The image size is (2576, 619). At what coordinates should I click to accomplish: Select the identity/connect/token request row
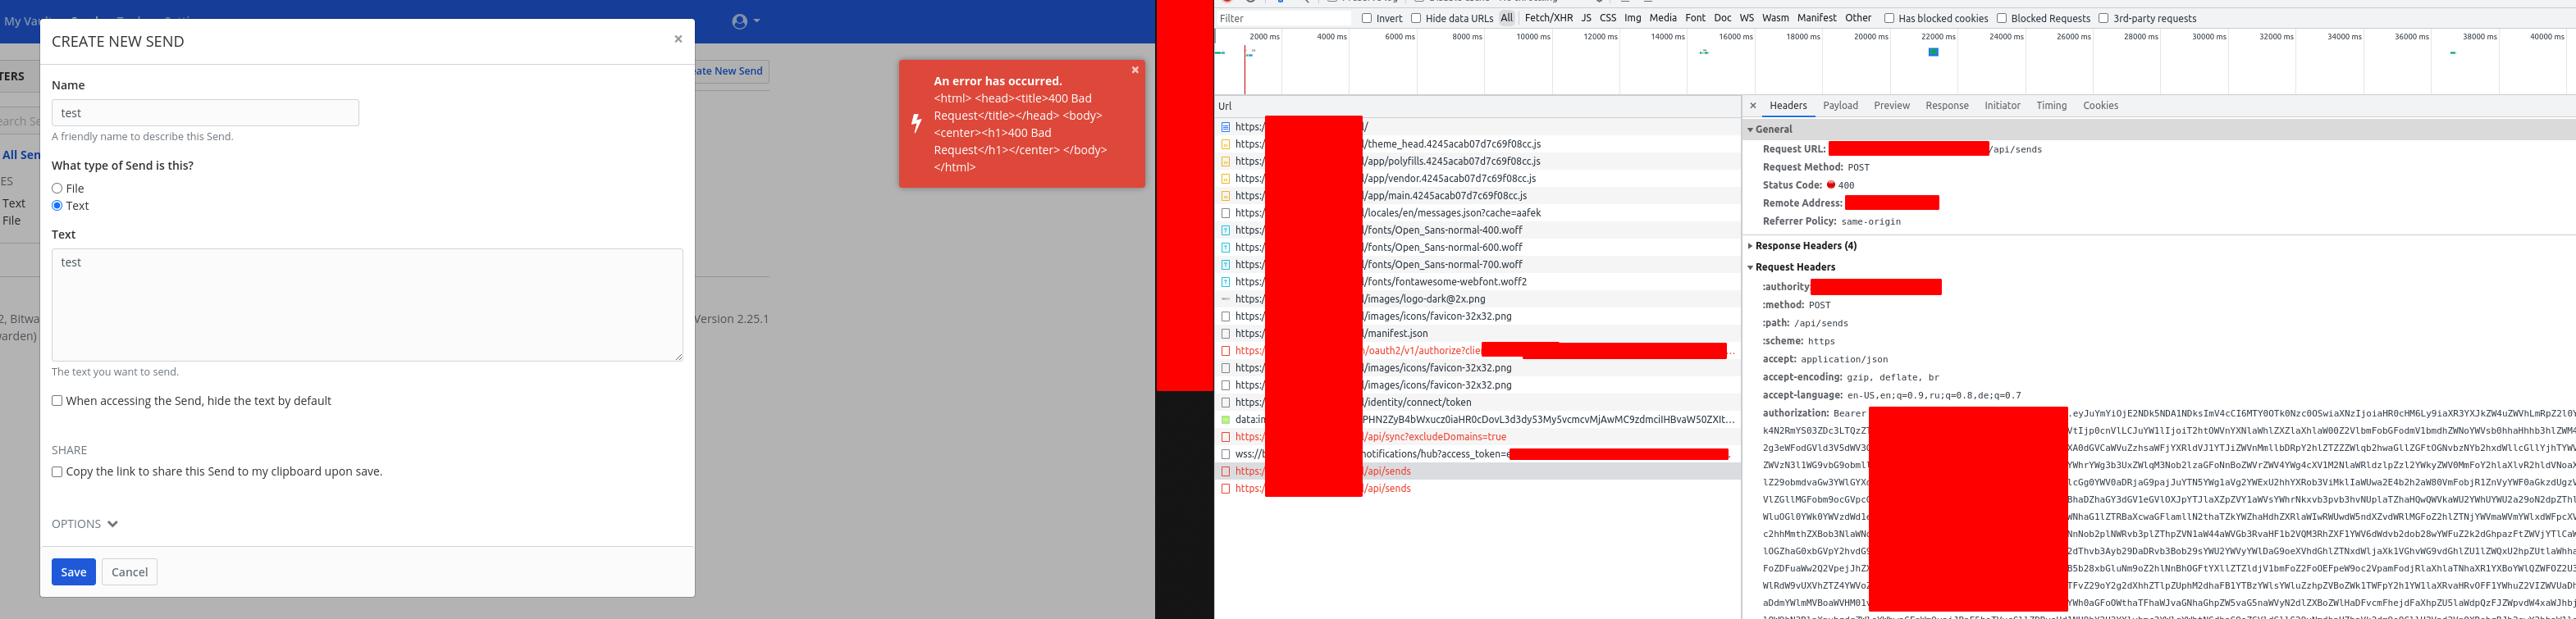click(1477, 403)
